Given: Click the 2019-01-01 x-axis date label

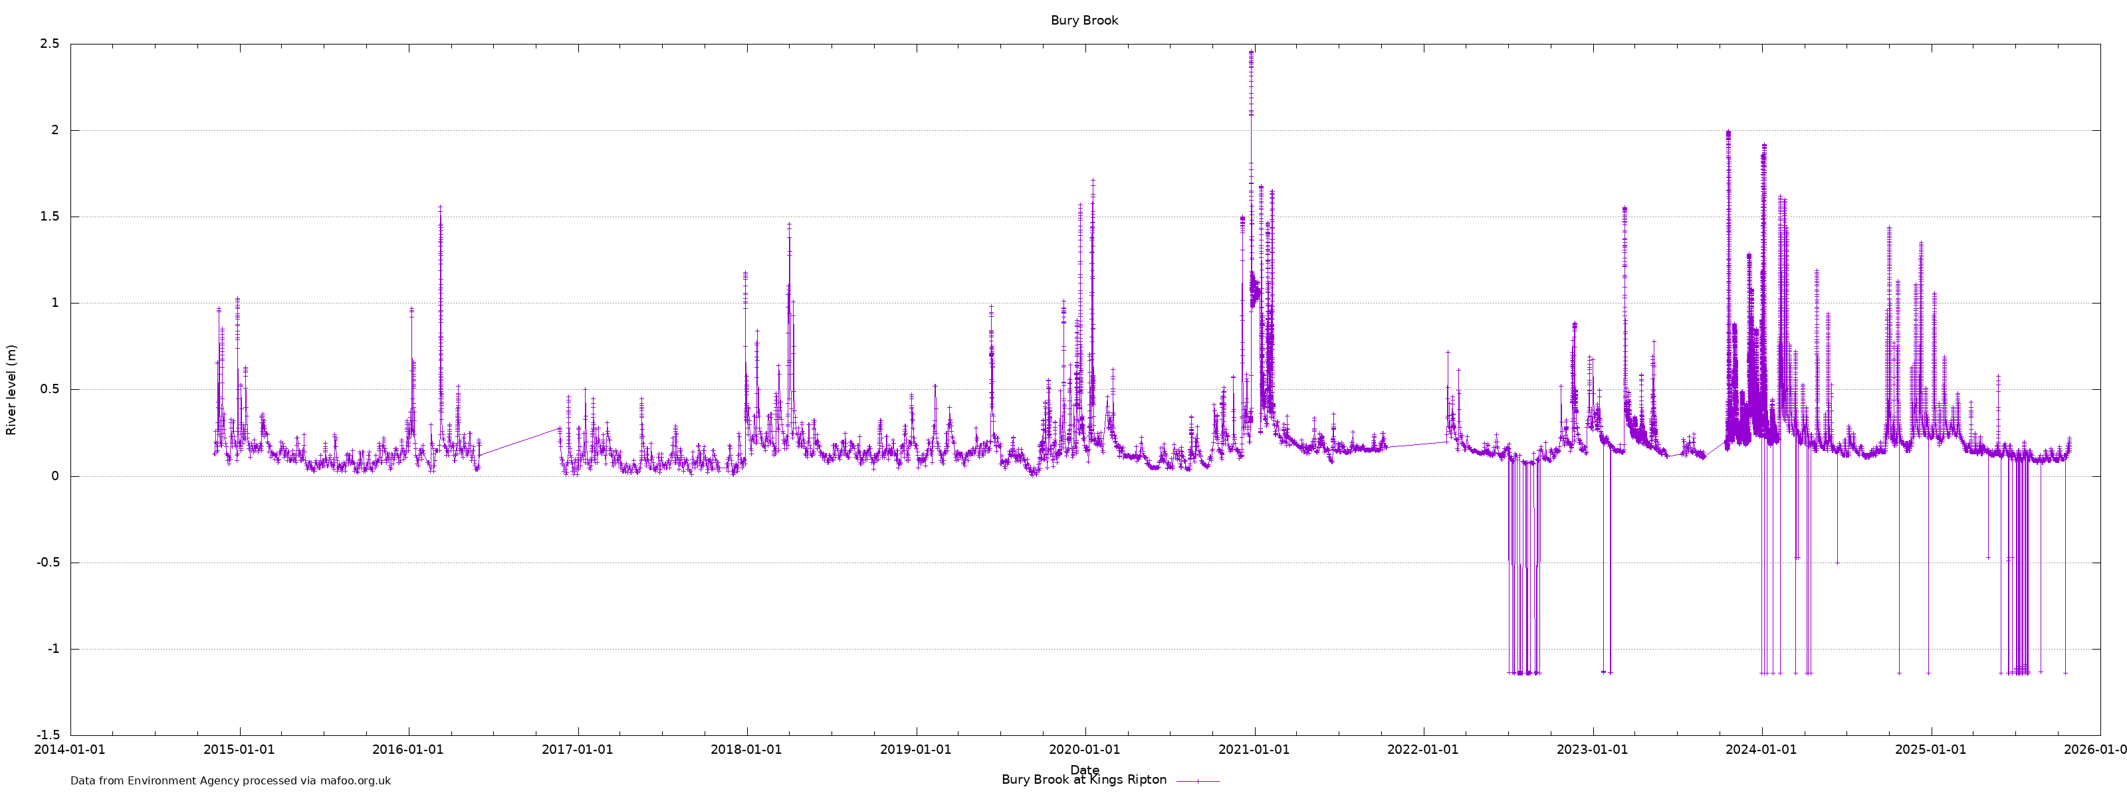Looking at the screenshot, I should pyautogui.click(x=916, y=750).
